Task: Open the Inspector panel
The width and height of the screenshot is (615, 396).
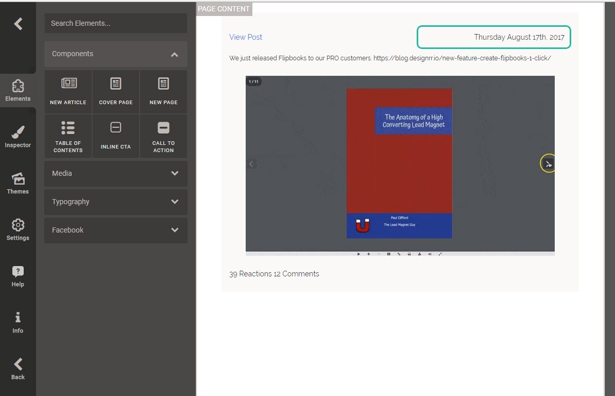Action: [18, 137]
